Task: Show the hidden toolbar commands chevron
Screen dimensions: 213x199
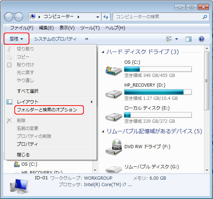Action: click(x=87, y=39)
